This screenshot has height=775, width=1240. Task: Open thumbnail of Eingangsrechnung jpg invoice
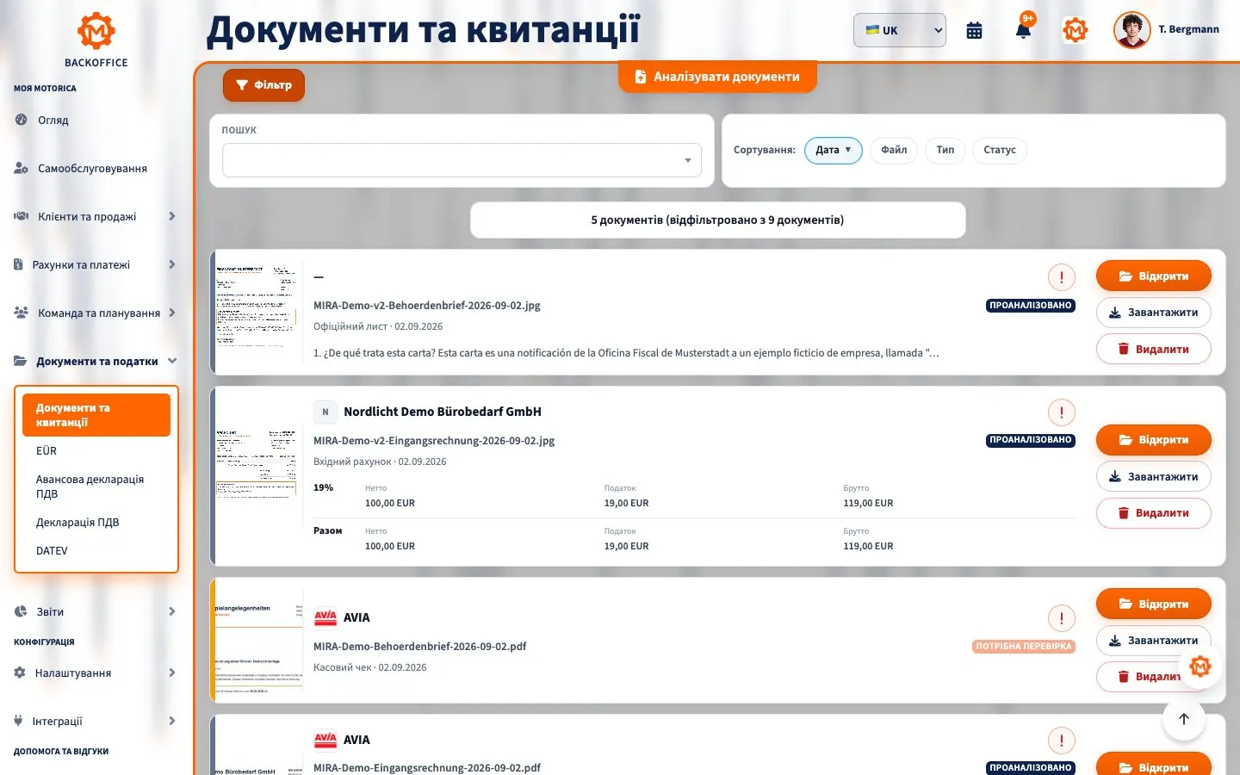pyautogui.click(x=257, y=476)
